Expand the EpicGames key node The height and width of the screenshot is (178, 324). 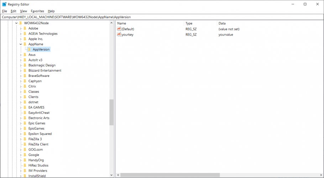[21, 129]
